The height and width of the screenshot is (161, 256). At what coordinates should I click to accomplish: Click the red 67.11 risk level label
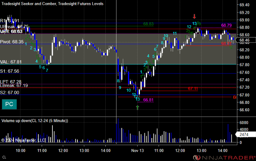(x=193, y=89)
